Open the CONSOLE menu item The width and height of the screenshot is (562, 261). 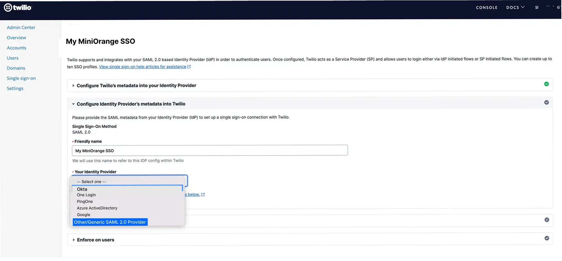(x=486, y=7)
